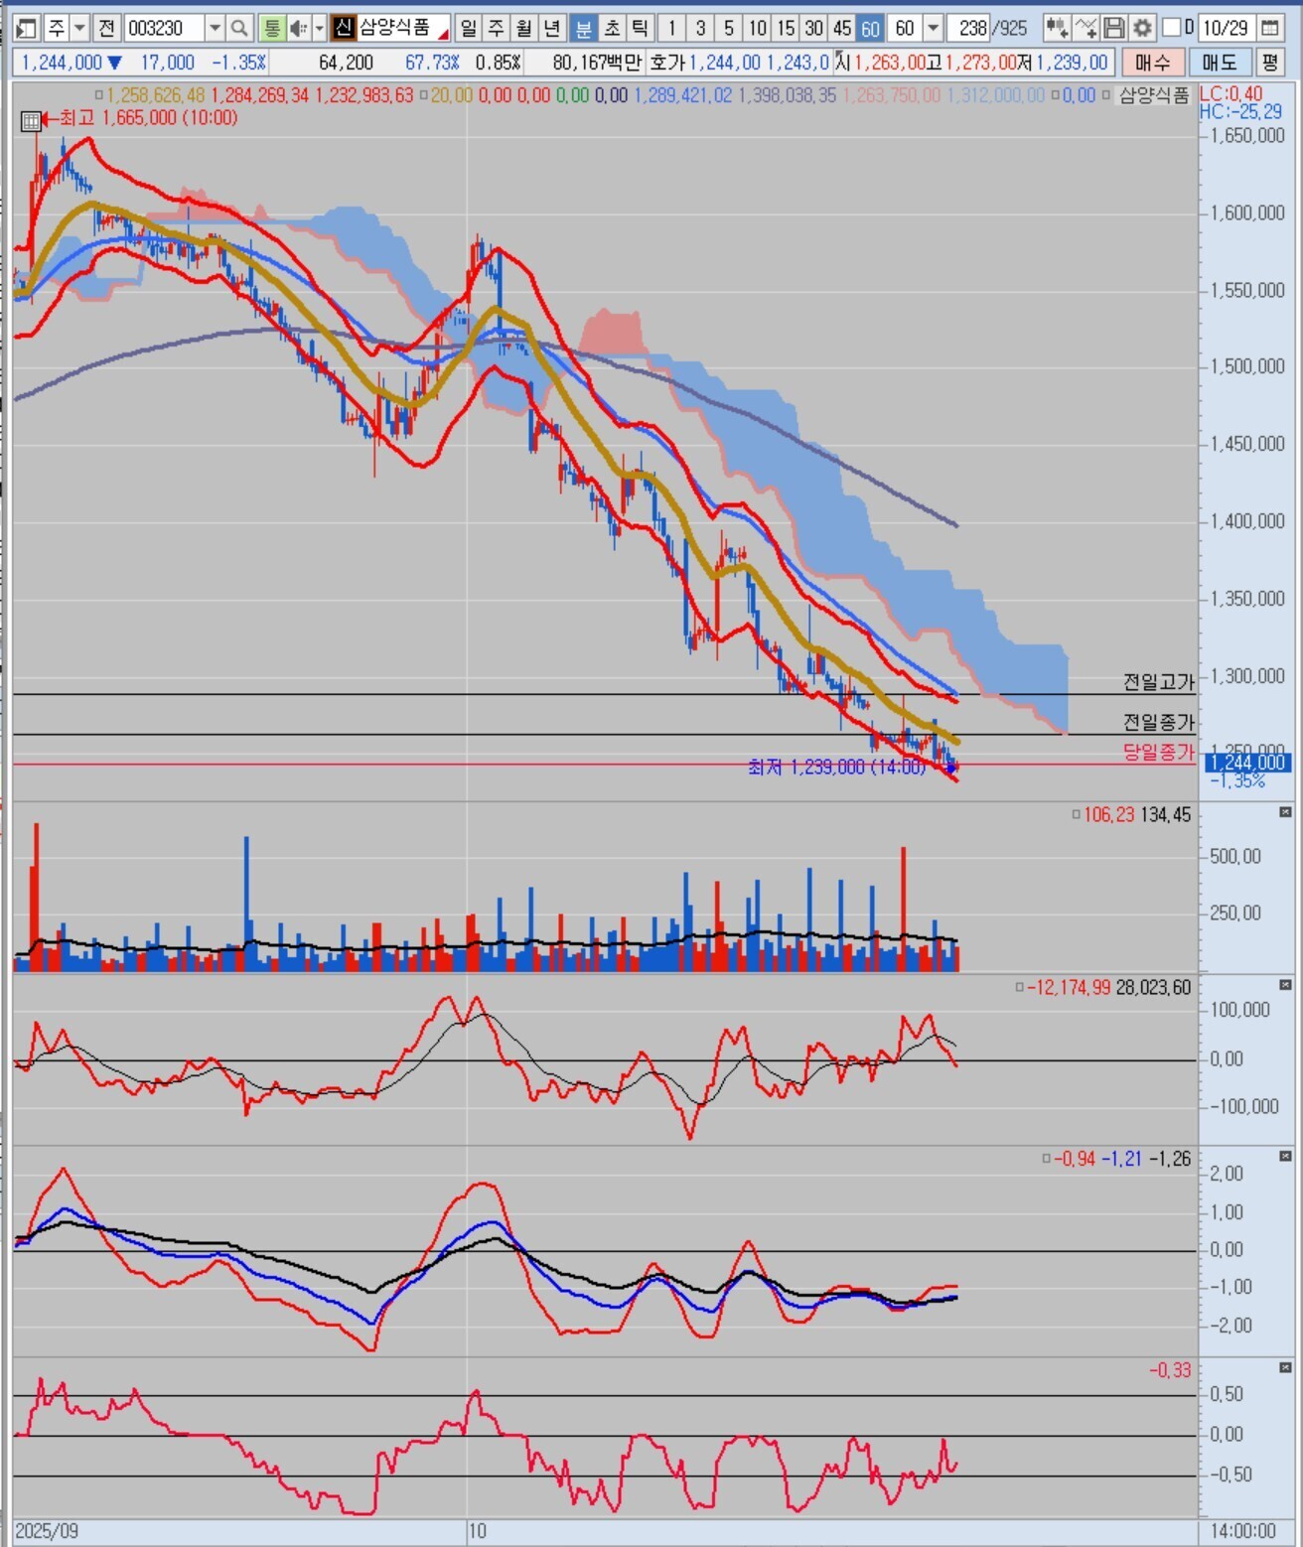This screenshot has height=1547, width=1303.
Task: Click the 전일고가 line label
Action: coord(1158,682)
